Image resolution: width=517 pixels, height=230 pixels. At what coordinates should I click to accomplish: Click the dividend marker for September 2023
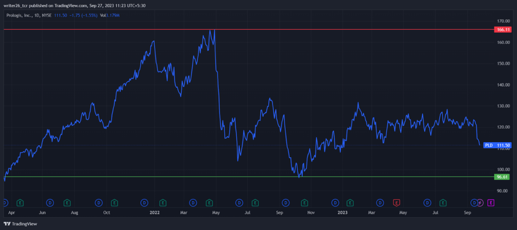coord(474,202)
